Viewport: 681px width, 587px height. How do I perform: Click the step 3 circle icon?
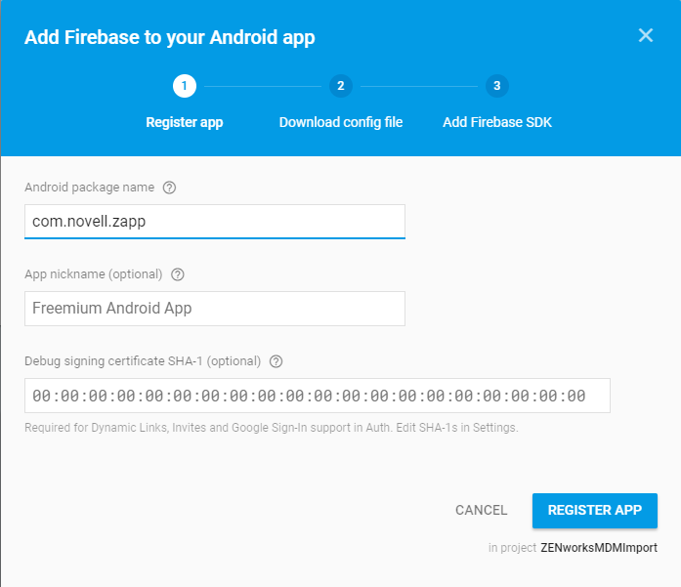[x=497, y=86]
